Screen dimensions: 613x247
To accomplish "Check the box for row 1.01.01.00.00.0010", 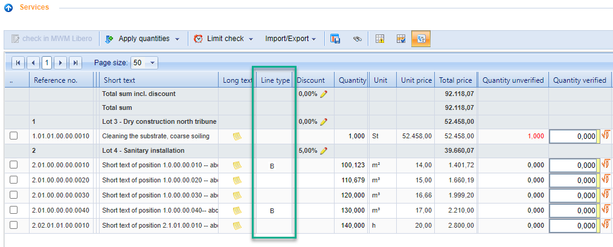I will tap(14, 136).
